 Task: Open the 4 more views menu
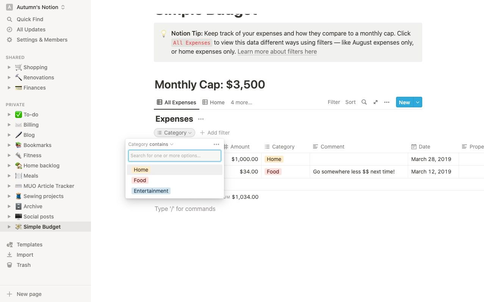pyautogui.click(x=241, y=102)
